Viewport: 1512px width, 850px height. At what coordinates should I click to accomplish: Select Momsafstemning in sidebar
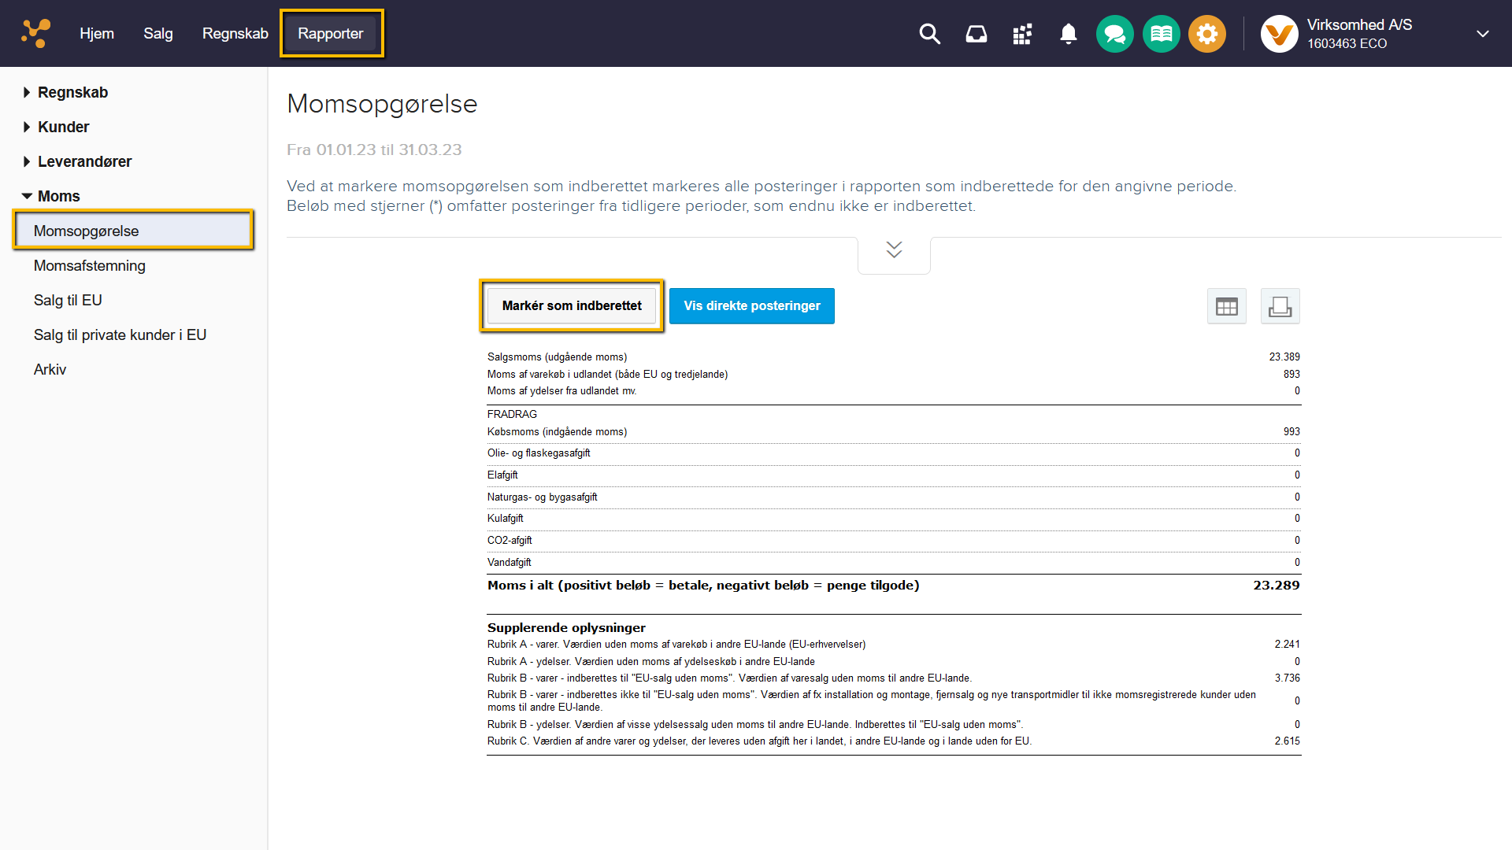90,265
